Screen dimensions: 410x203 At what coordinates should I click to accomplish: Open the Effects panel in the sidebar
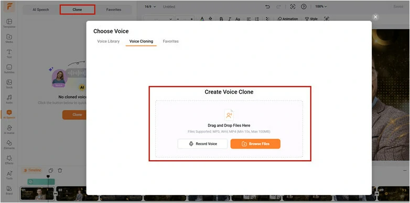click(9, 160)
